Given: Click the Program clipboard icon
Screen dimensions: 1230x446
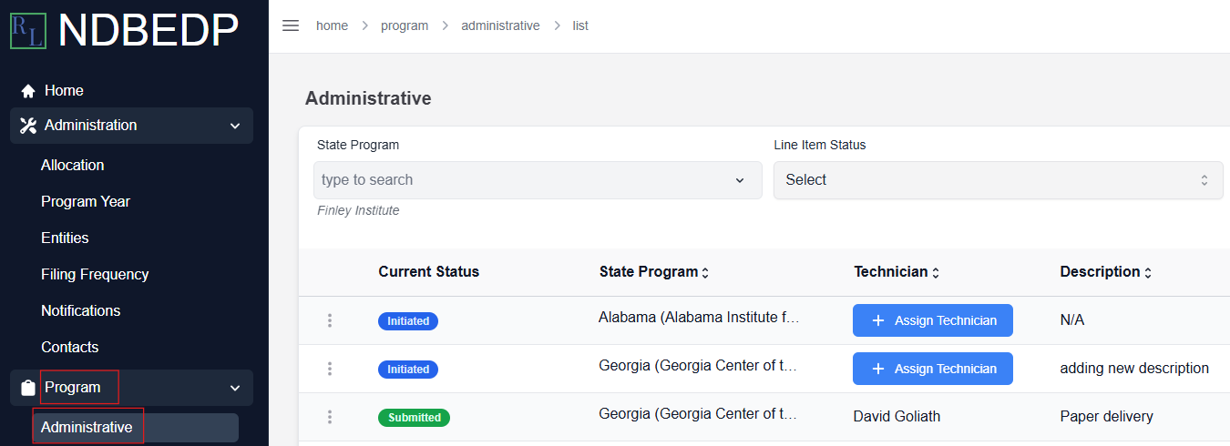Looking at the screenshot, I should 28,388.
